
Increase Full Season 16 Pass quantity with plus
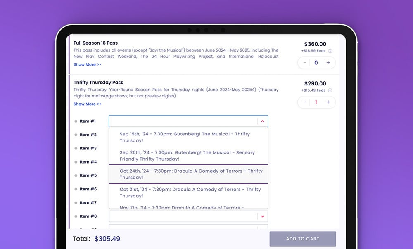(x=328, y=63)
